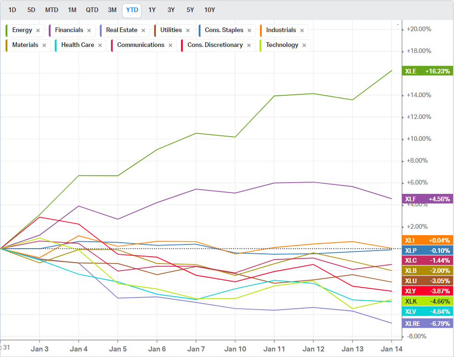Select the 10Y range tab
Viewport: 454px width, 357px height.
tap(209, 10)
